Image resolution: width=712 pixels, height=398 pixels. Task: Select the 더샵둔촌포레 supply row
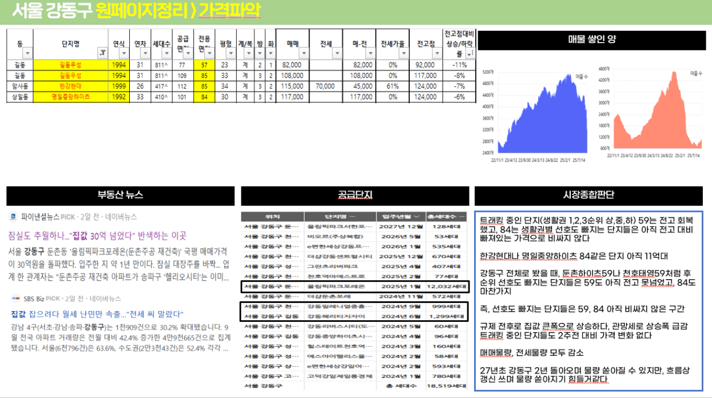(355, 297)
